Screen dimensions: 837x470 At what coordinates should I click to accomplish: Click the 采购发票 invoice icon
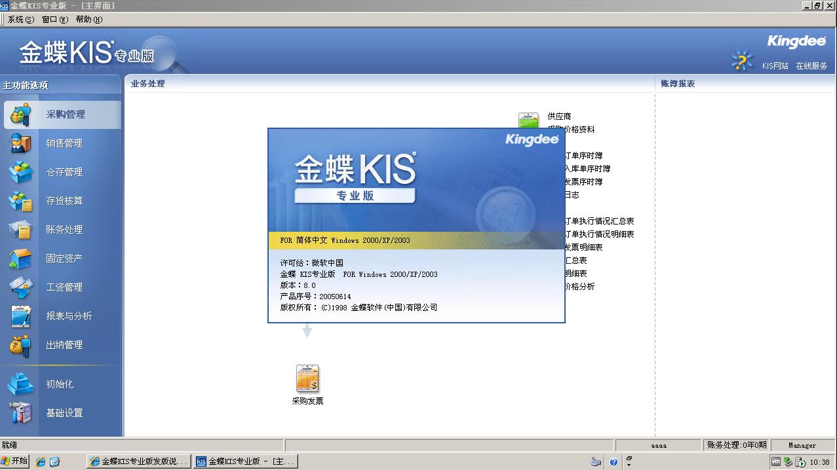click(307, 378)
